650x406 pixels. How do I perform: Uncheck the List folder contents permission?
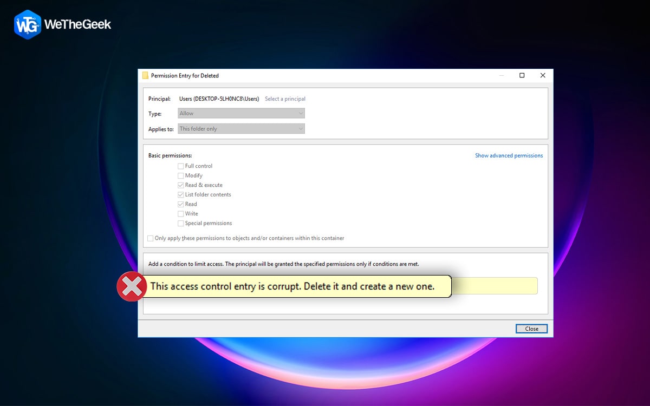(x=180, y=194)
